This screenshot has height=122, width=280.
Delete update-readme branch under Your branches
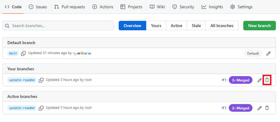267,80
